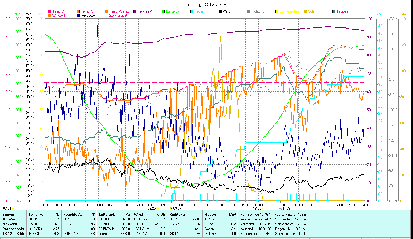Viewport: 413px width, 239px height.
Task: Click the current wind speed value 9.4
Action: pyautogui.click(x=162, y=234)
